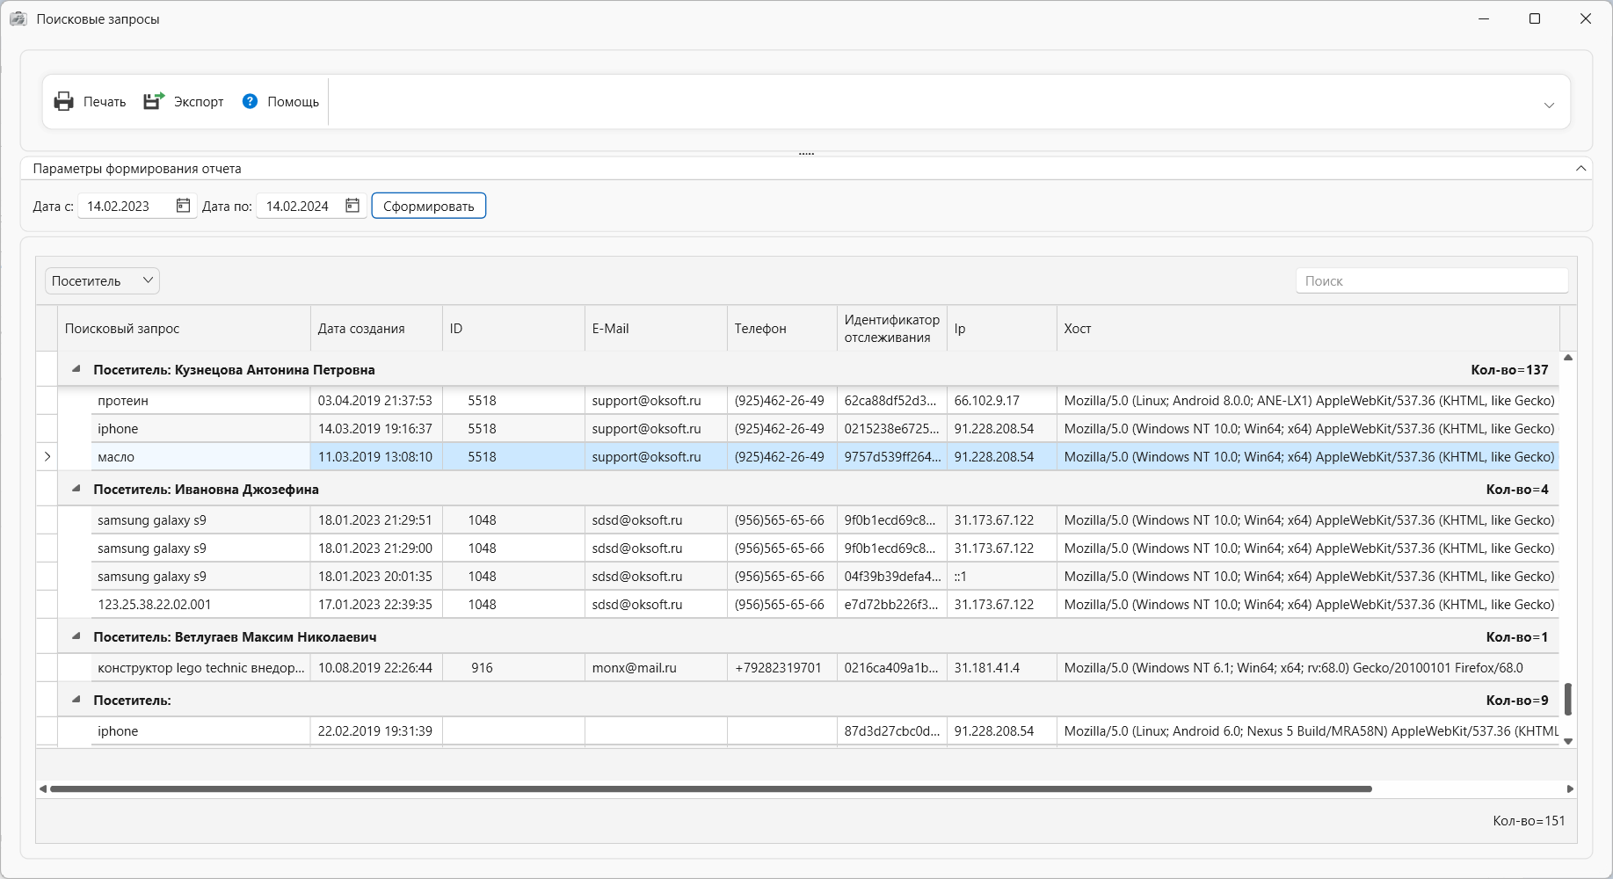Click the 'Помощь' toolbar label
The height and width of the screenshot is (879, 1613).
293,102
